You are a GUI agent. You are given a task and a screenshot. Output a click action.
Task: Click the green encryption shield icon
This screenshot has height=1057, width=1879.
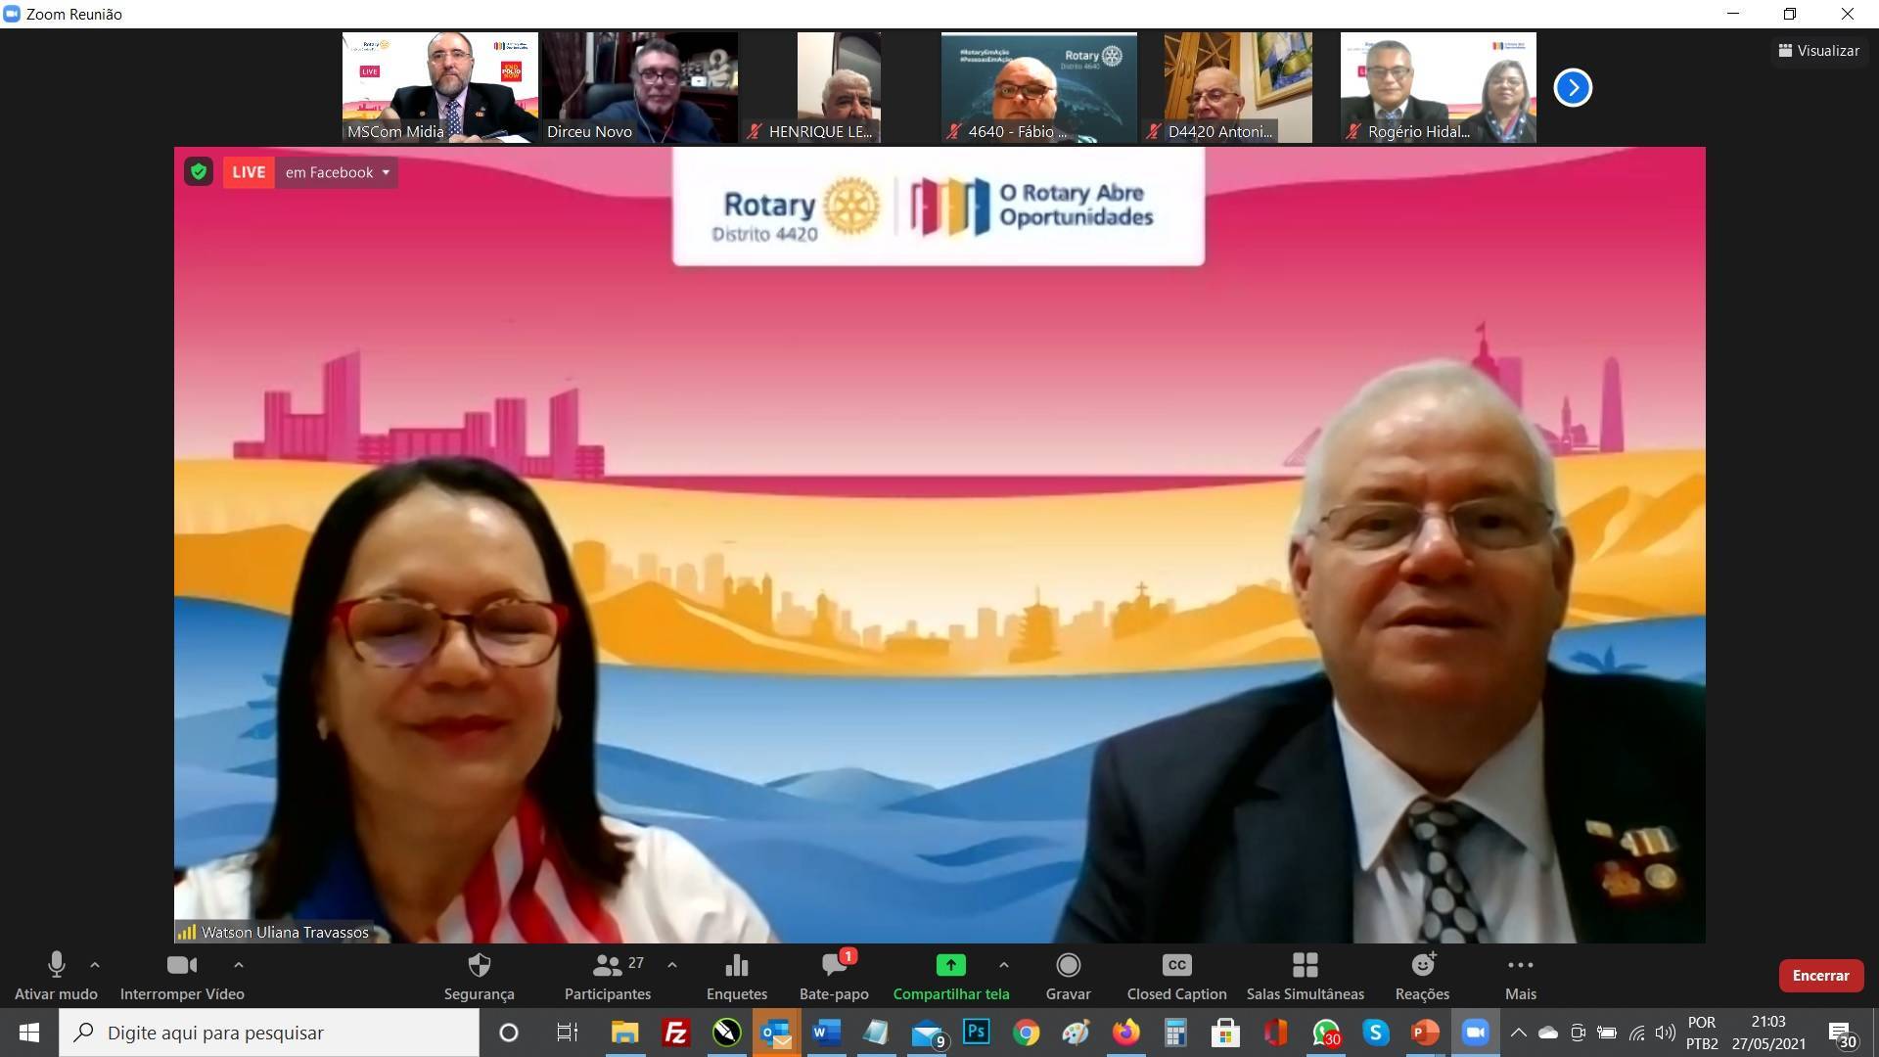click(x=199, y=172)
